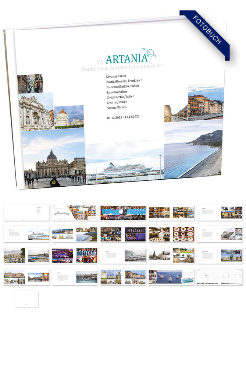Open the crew in blue jackets spread
Viewport: 246px width, 377px height.
tap(123, 212)
